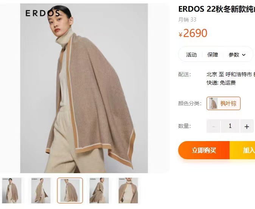Select the fourth product thumbnail
Screen dimensions: 255x209
[99, 191]
